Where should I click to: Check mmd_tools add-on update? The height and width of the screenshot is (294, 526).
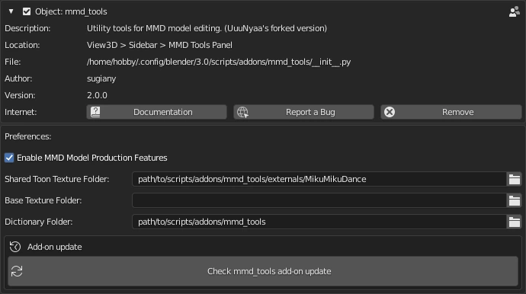(263, 271)
